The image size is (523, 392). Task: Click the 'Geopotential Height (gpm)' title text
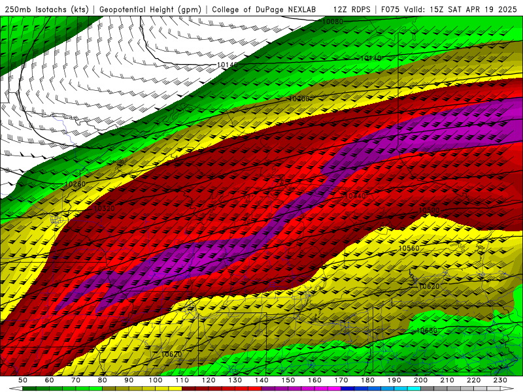tap(150, 9)
